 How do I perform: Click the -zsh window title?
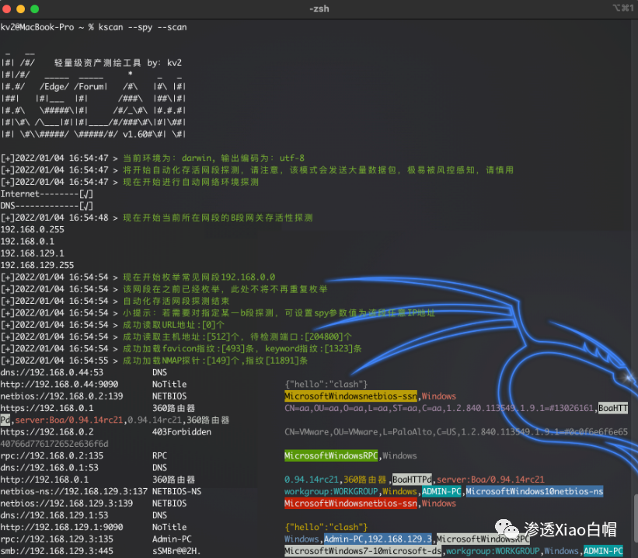pyautogui.click(x=319, y=9)
